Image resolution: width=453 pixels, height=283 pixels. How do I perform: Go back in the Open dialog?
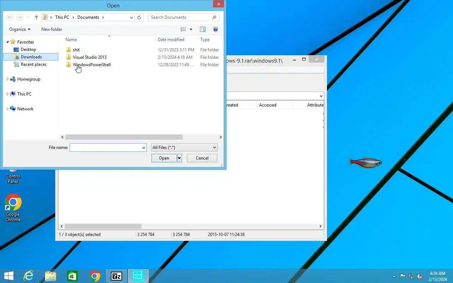[10, 17]
